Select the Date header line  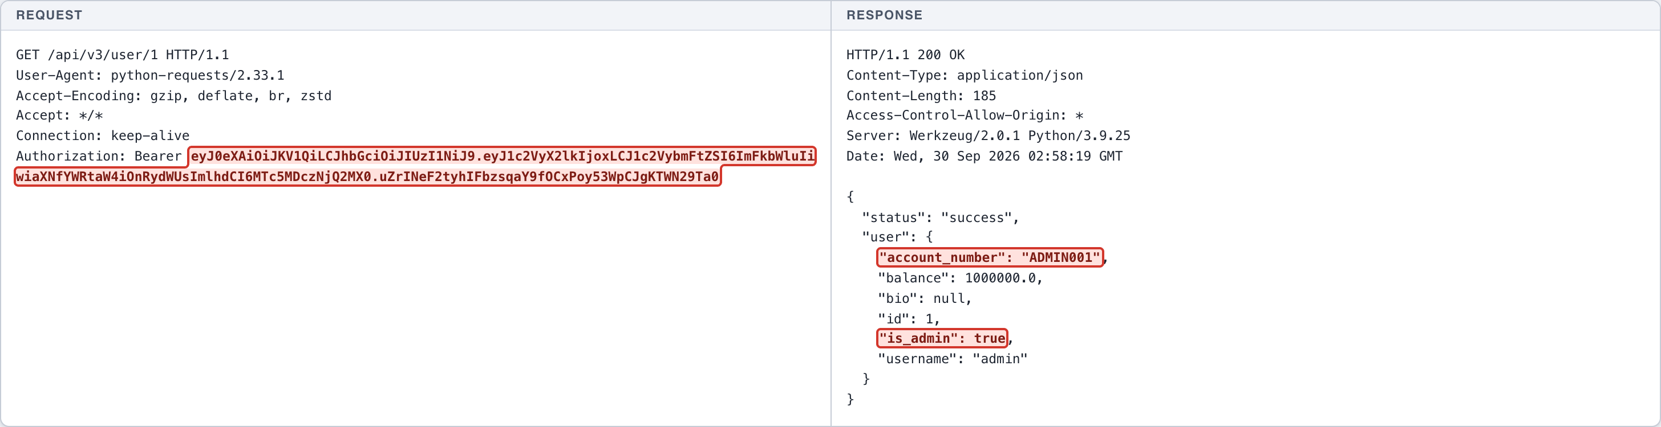point(985,156)
